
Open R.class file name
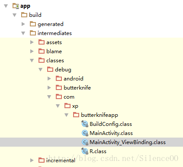(98, 151)
